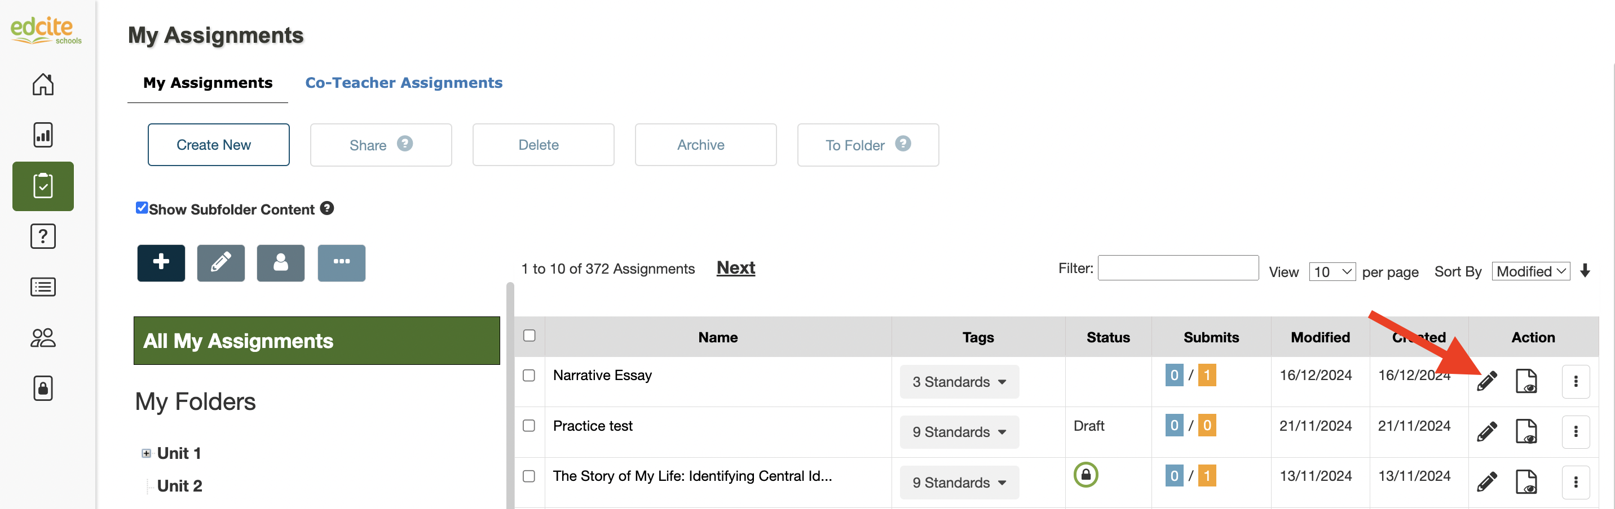Check the Narrative Essay row checkbox
The image size is (1615, 509).
tap(528, 376)
